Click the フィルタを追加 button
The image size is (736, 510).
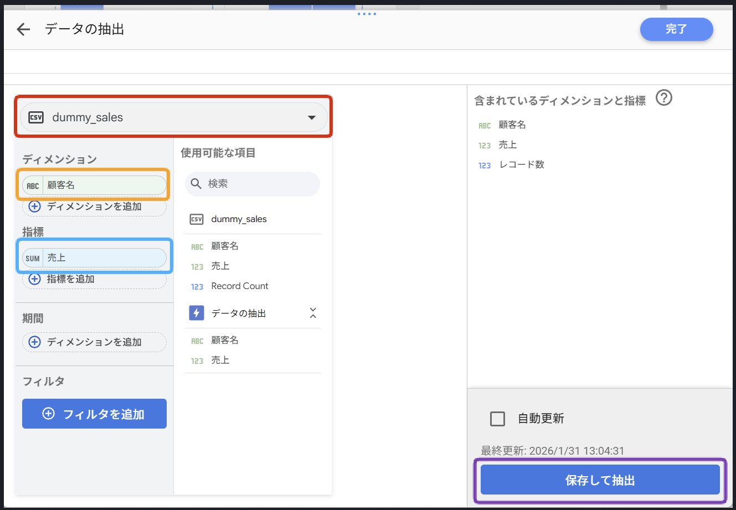coord(94,414)
